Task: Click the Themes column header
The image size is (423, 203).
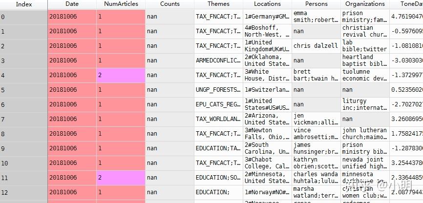Action: pyautogui.click(x=218, y=4)
